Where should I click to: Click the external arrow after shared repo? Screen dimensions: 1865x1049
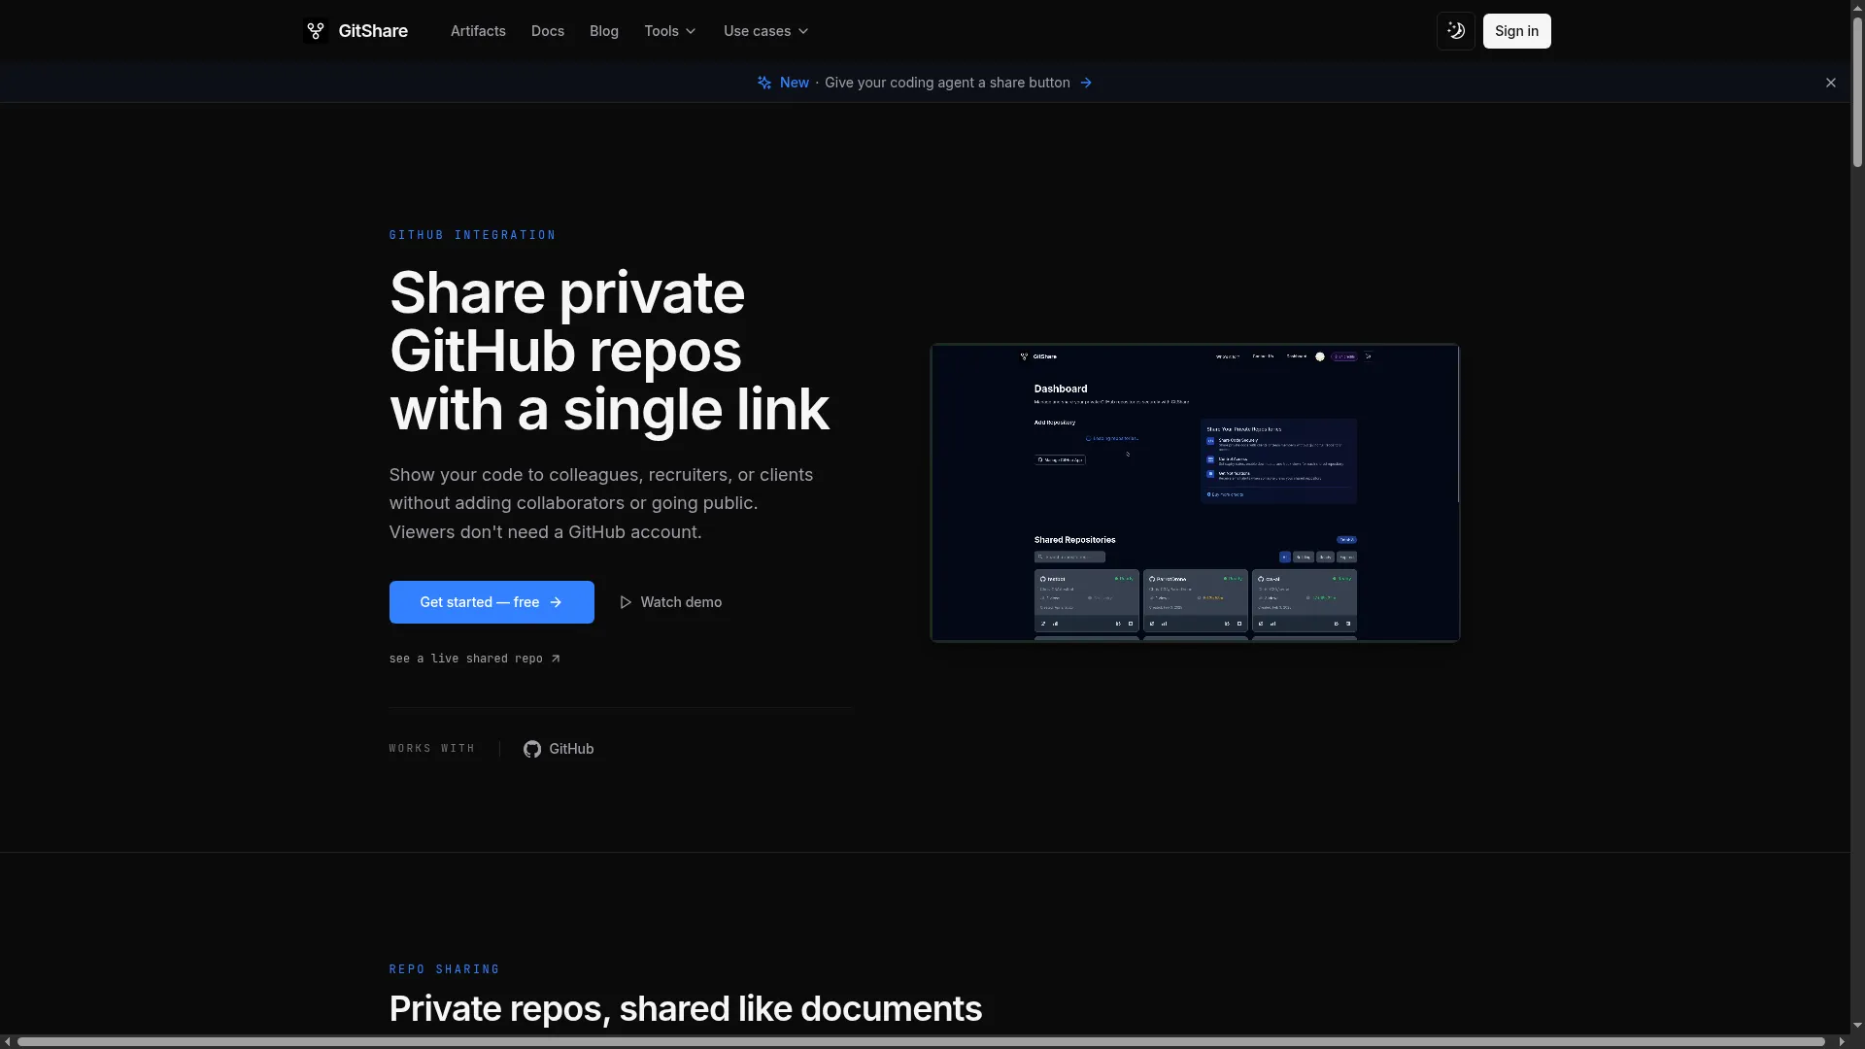[556, 659]
